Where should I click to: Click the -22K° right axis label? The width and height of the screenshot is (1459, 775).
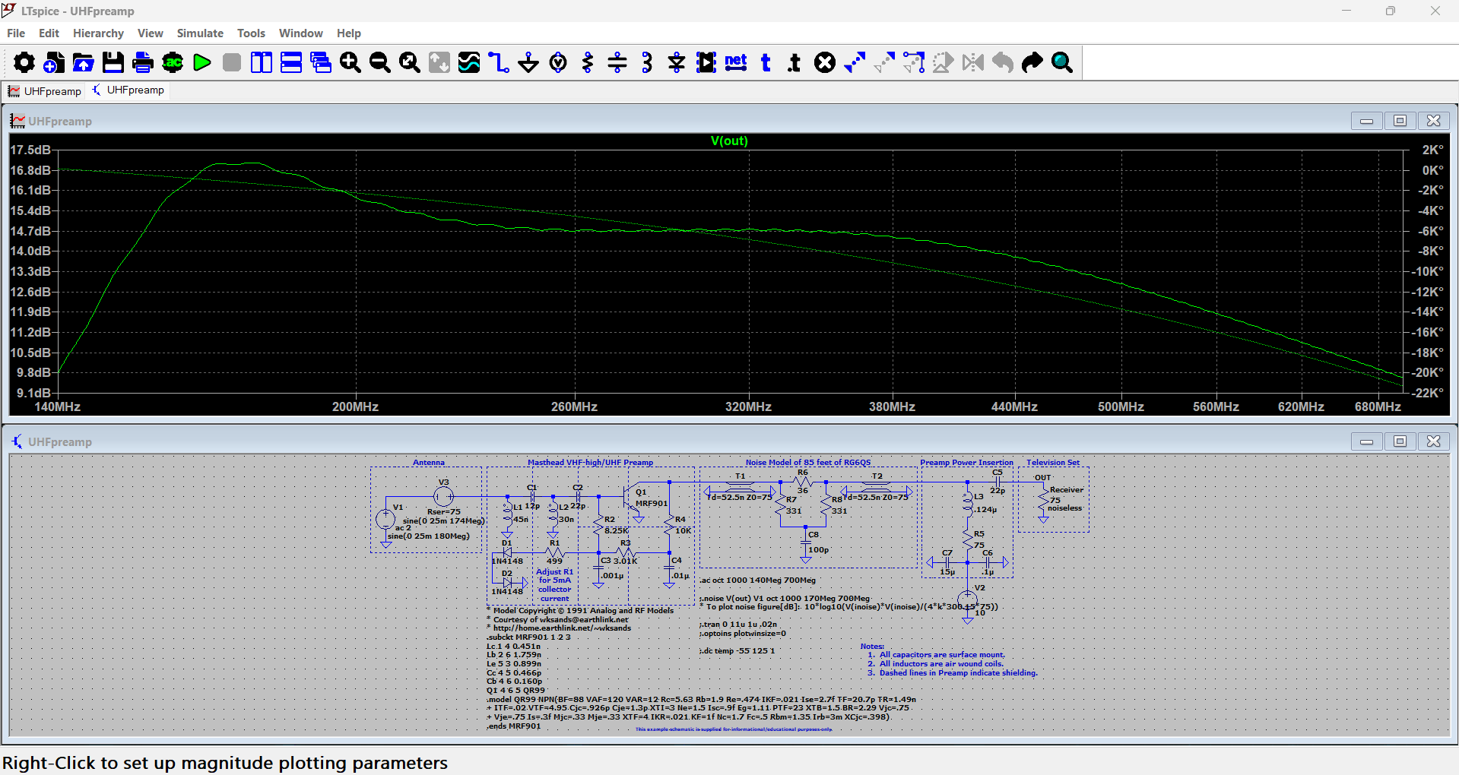tap(1428, 394)
